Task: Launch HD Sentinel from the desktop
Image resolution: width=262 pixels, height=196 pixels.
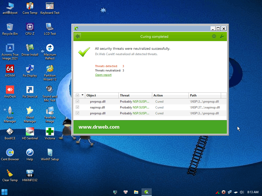Action: (x=30, y=134)
